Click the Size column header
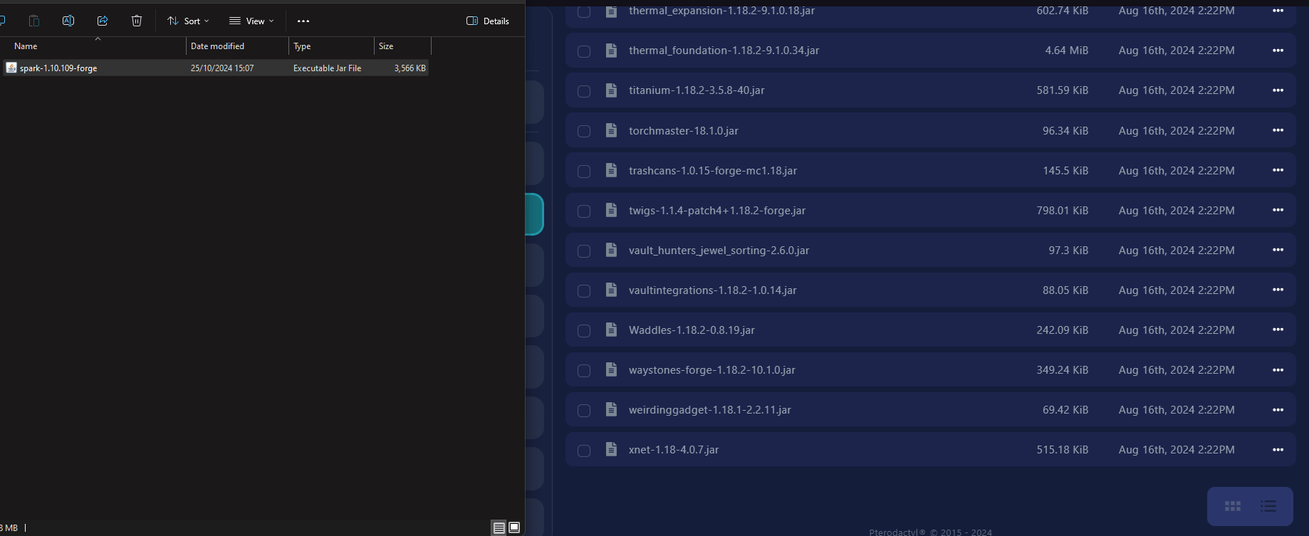 pos(386,46)
